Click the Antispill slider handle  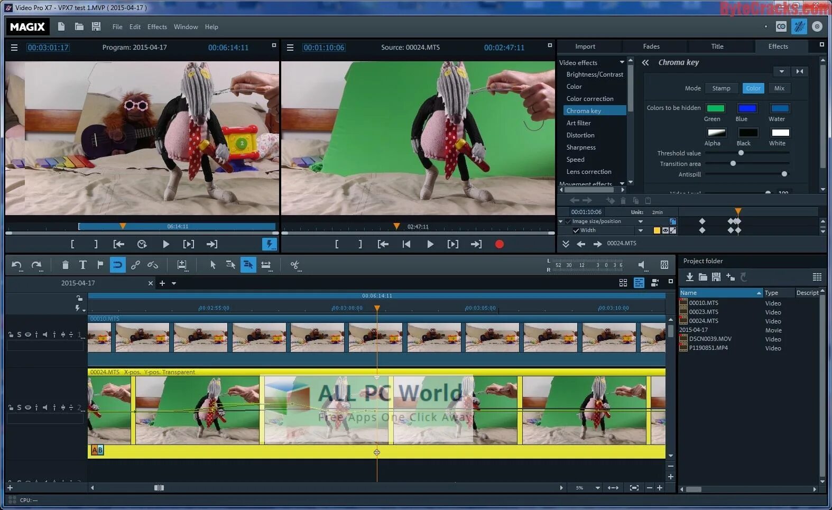[x=784, y=174]
